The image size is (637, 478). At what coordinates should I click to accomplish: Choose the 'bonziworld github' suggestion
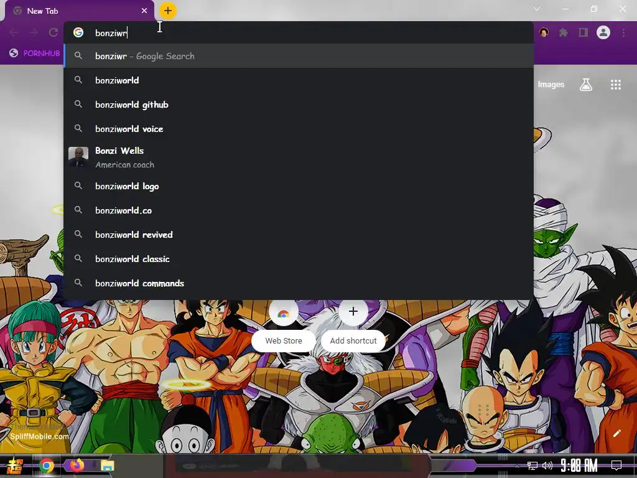299,105
